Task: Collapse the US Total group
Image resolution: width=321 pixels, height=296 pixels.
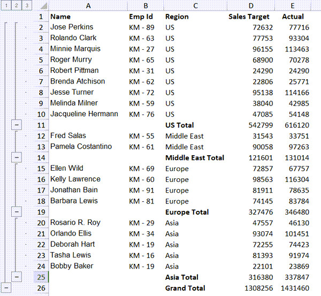Action: tap(16, 125)
